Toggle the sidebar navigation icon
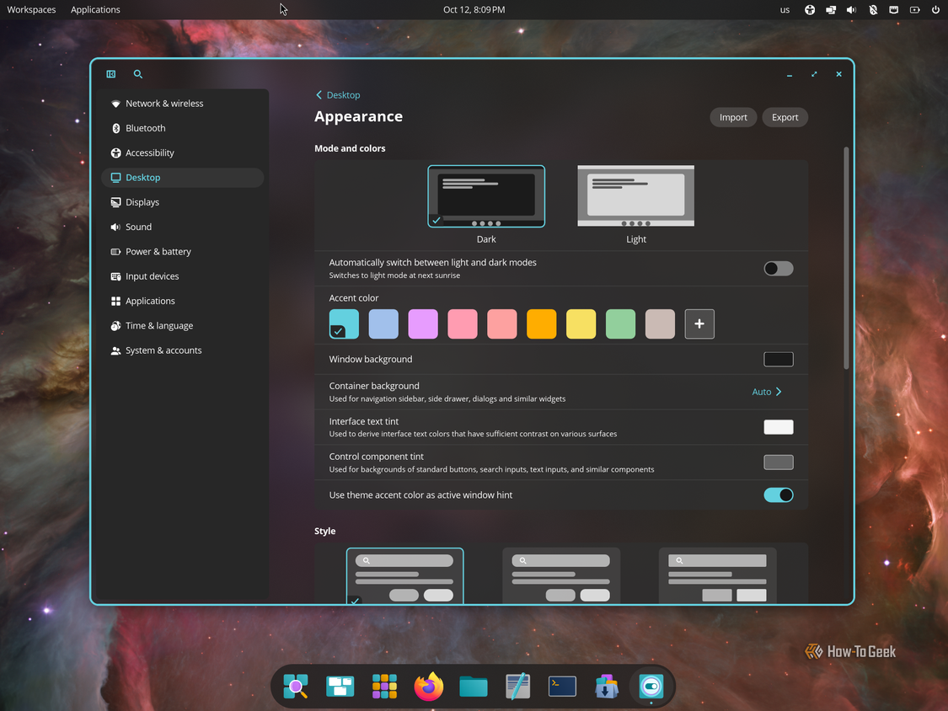Screen dimensions: 948x711 click(111, 74)
